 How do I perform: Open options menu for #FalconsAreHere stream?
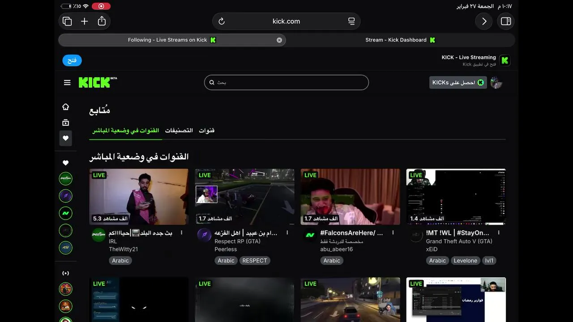tap(393, 233)
